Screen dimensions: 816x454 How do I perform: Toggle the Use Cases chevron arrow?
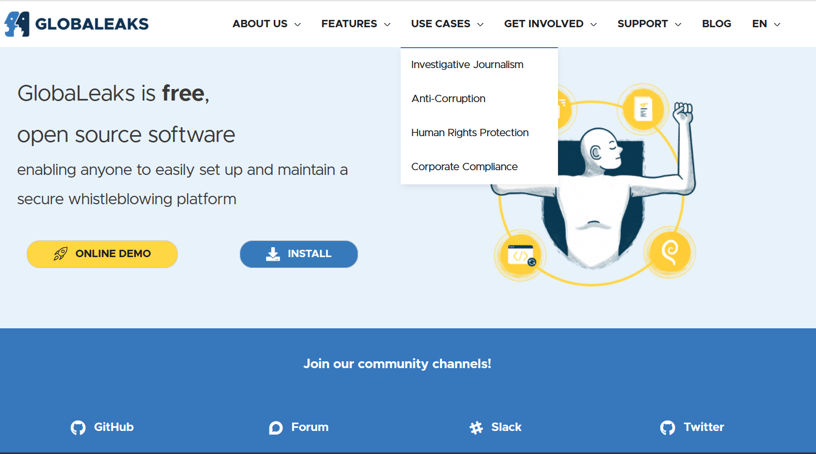480,25
